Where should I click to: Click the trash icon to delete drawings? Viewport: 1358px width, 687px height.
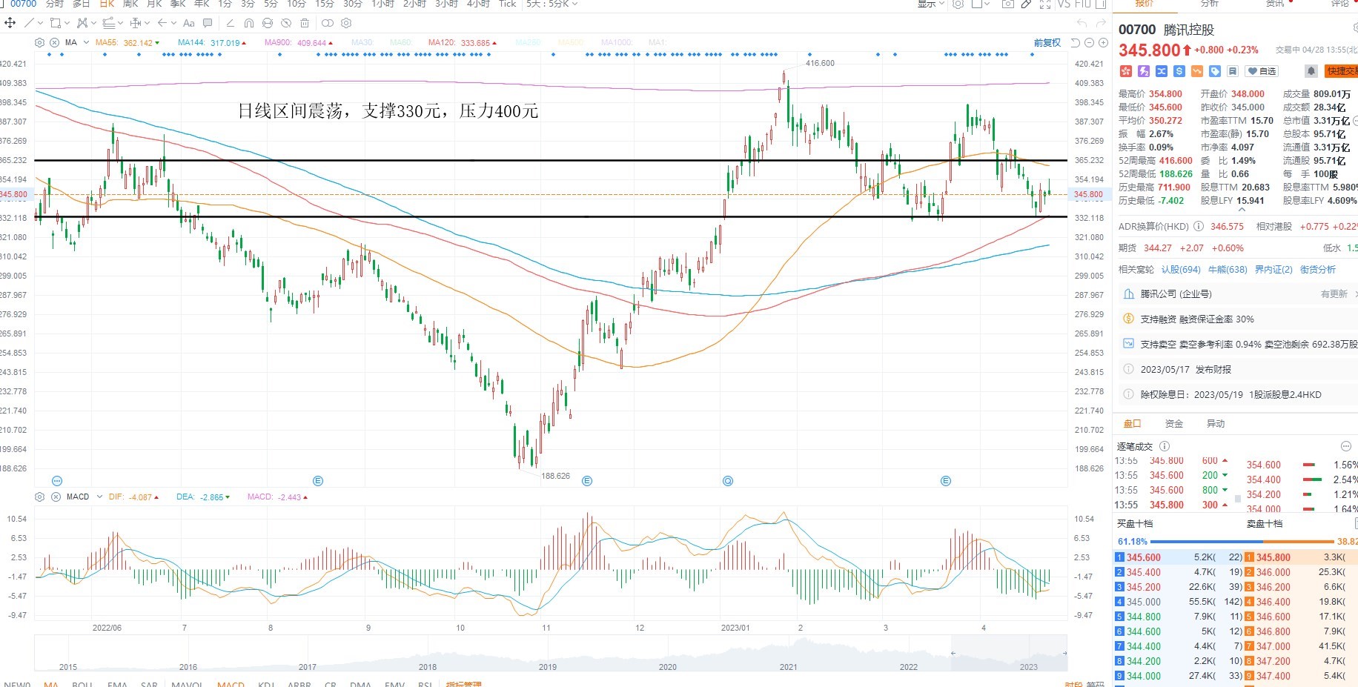pyautogui.click(x=305, y=23)
